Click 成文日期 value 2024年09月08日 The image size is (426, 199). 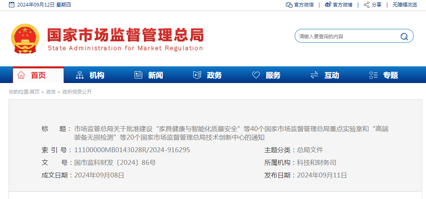[x=99, y=175]
